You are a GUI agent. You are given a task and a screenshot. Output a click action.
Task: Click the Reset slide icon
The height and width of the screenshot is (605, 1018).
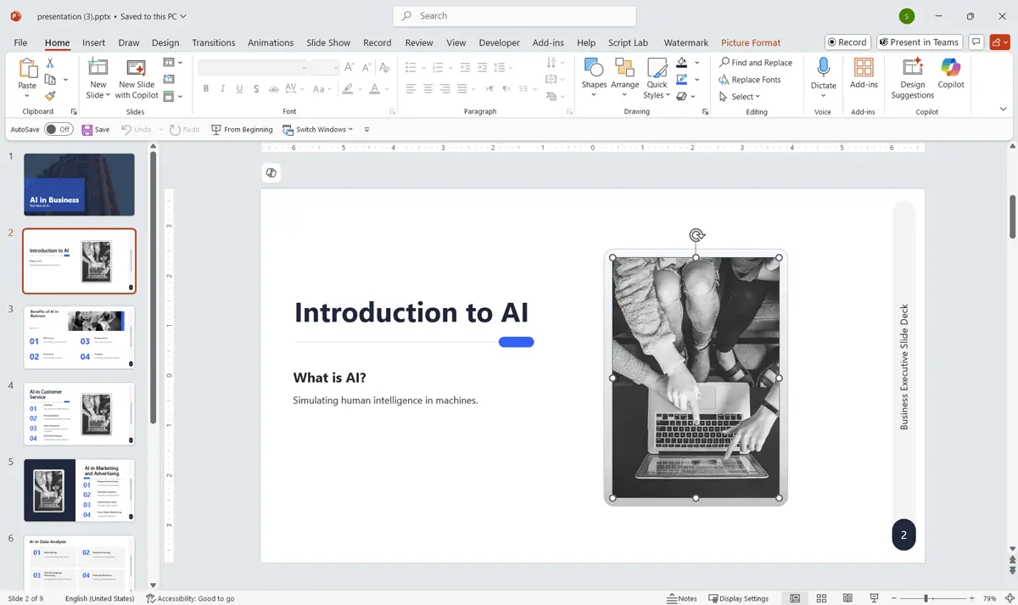168,79
